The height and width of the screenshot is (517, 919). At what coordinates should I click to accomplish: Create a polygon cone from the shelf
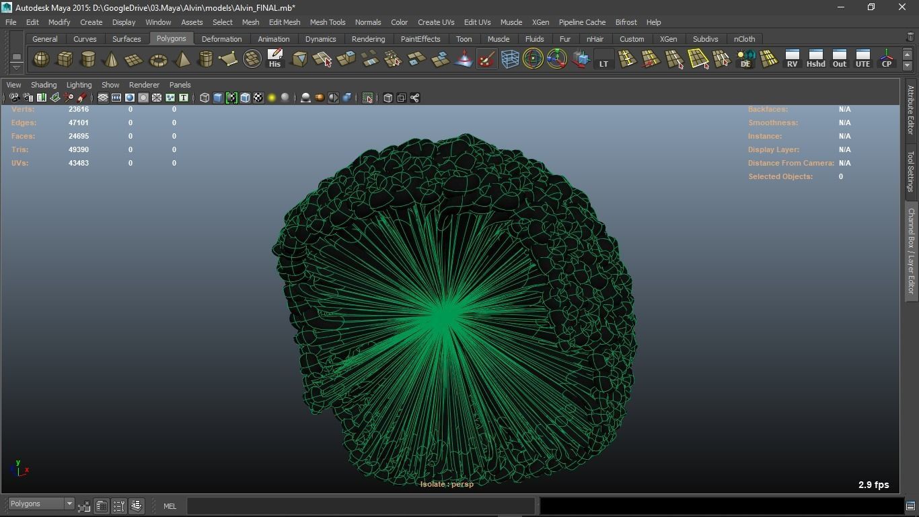pyautogui.click(x=111, y=59)
